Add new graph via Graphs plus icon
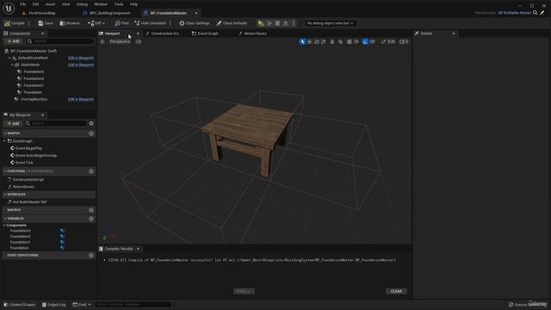 pyautogui.click(x=91, y=133)
